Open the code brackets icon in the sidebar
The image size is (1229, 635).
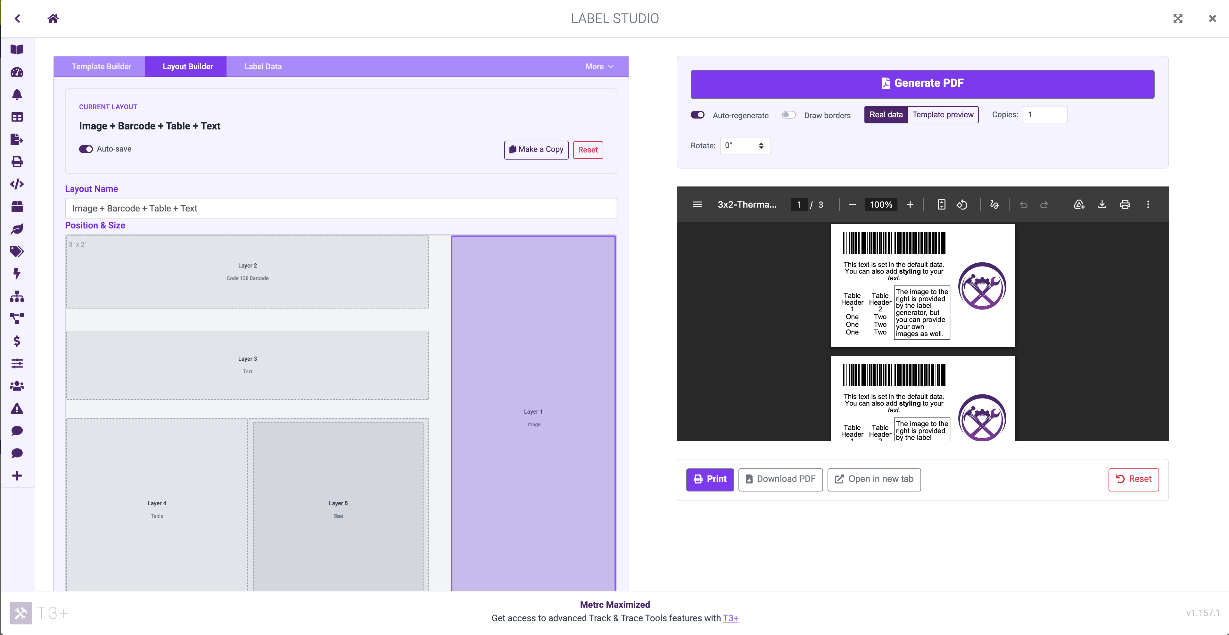point(17,184)
